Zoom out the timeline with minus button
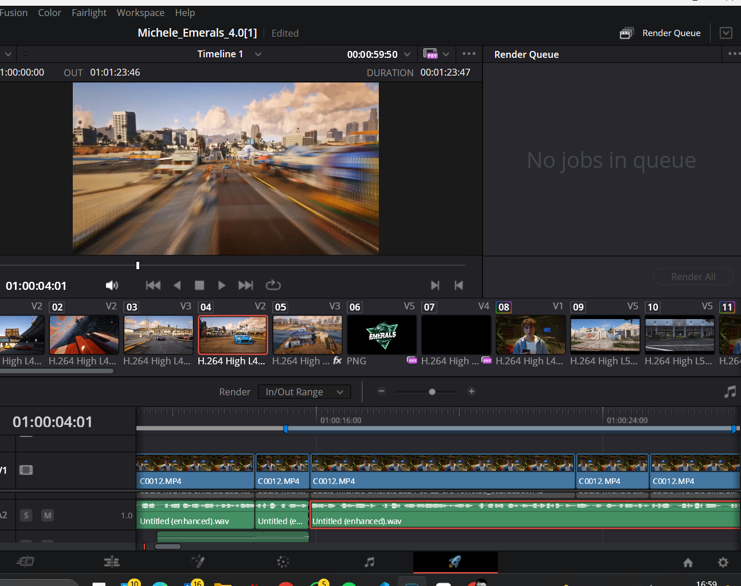The image size is (741, 586). (382, 391)
